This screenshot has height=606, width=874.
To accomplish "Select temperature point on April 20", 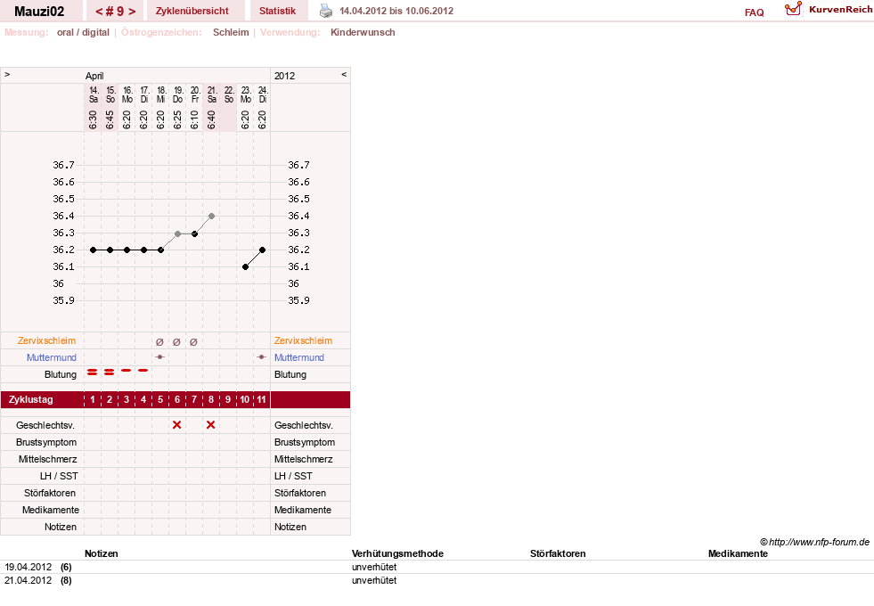I will click(x=194, y=233).
